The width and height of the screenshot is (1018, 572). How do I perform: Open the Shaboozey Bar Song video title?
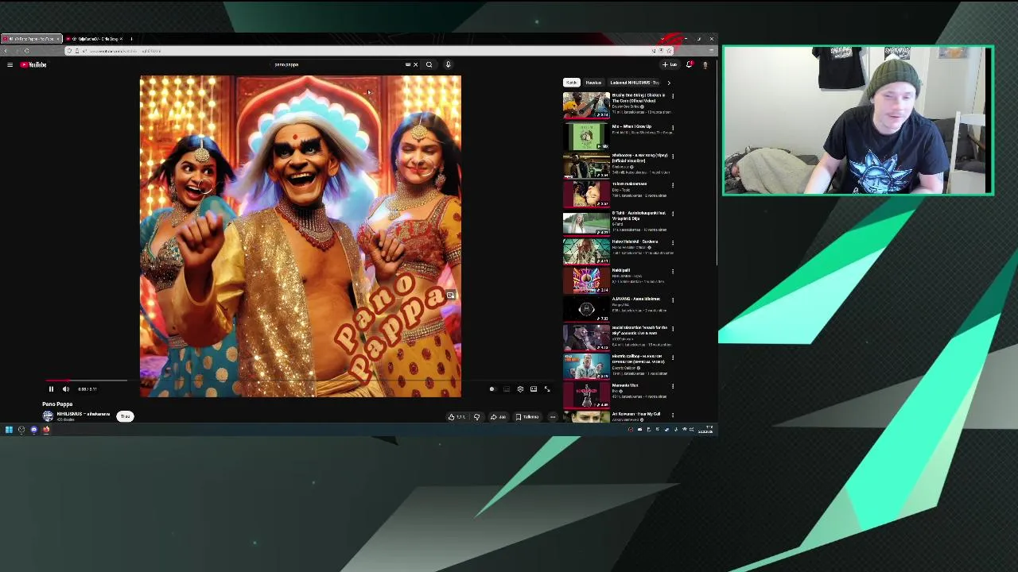[x=639, y=157]
